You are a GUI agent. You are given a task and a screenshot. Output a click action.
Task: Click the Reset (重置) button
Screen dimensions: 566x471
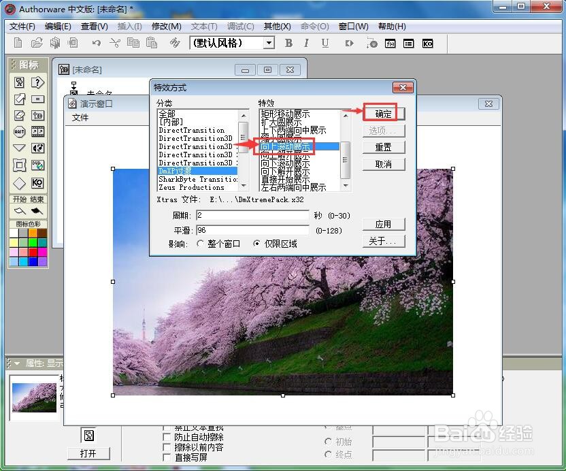pyautogui.click(x=384, y=147)
